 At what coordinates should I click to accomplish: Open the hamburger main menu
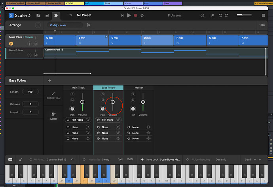(264, 15)
